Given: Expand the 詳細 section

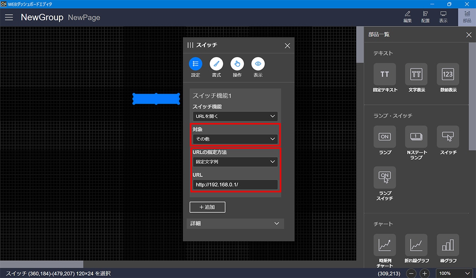Looking at the screenshot, I should [x=235, y=224].
